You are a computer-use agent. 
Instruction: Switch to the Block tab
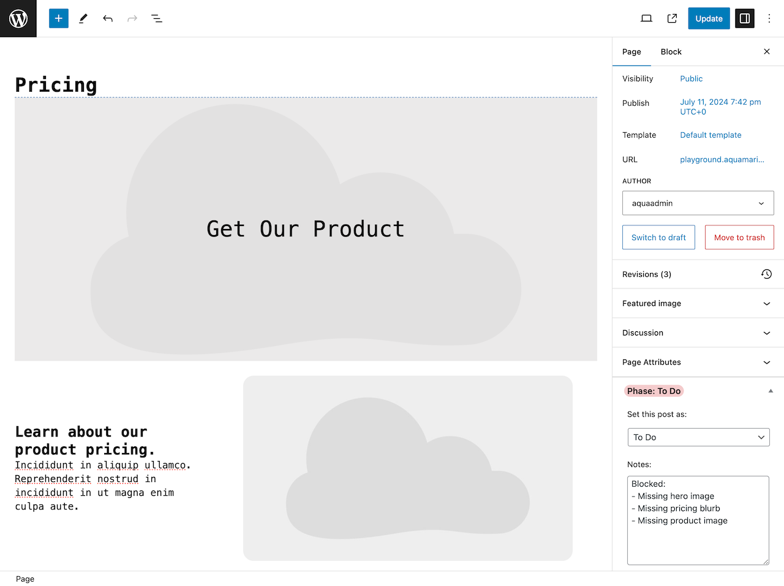coord(671,51)
